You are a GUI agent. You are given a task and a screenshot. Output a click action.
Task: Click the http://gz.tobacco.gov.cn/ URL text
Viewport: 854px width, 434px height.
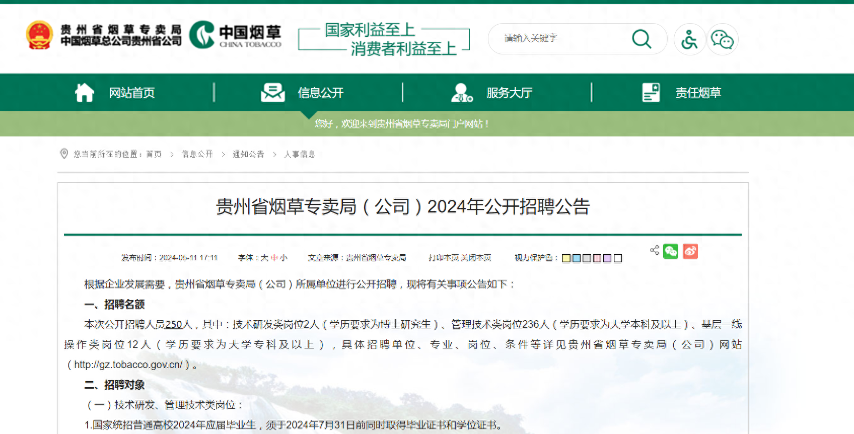pyautogui.click(x=128, y=365)
